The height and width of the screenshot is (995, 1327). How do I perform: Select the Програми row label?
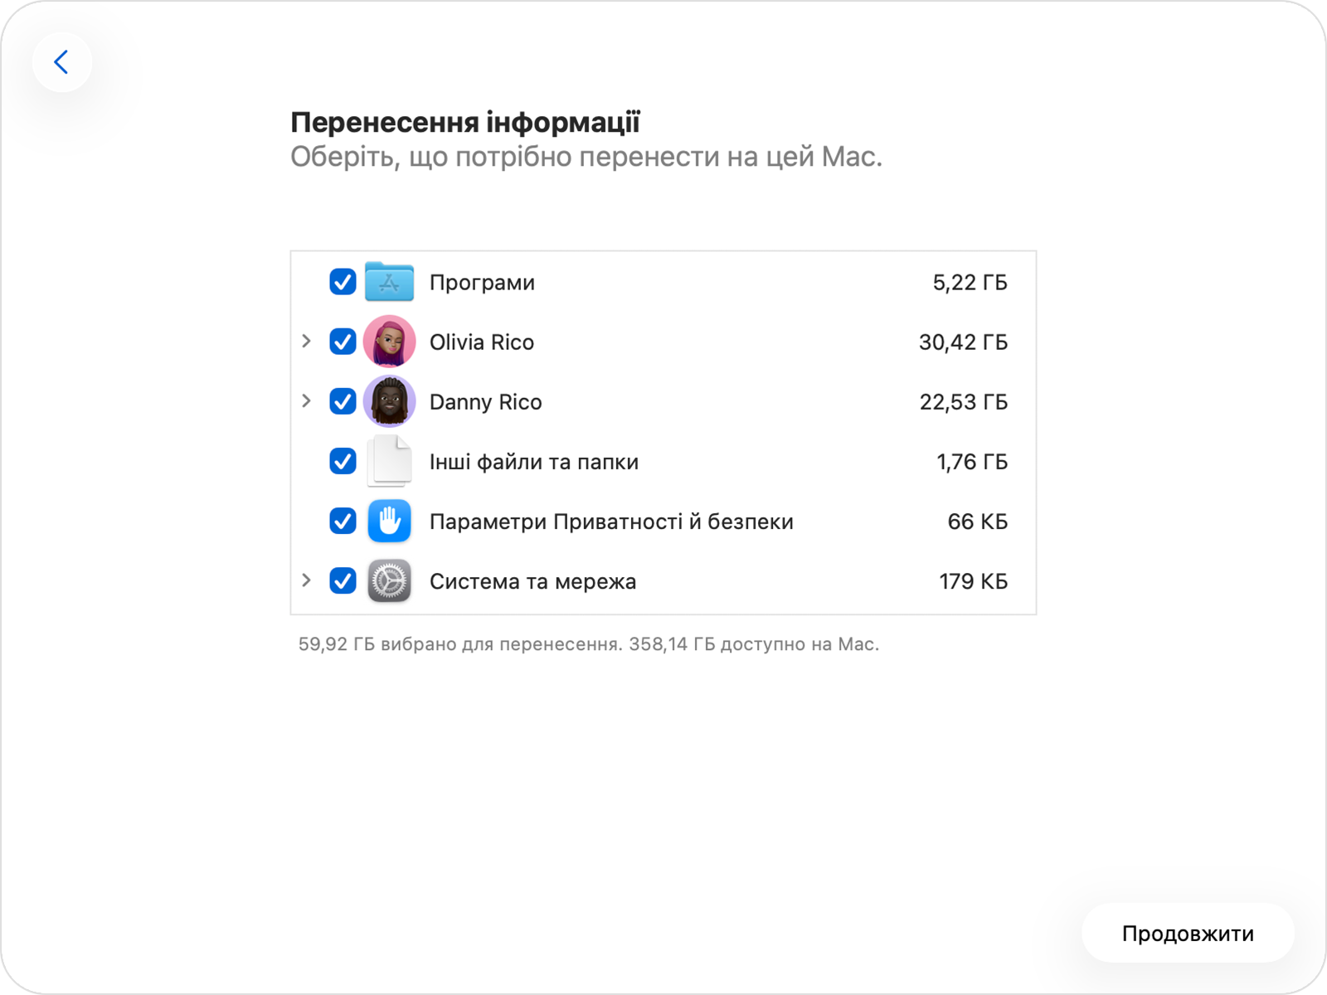[x=482, y=283]
